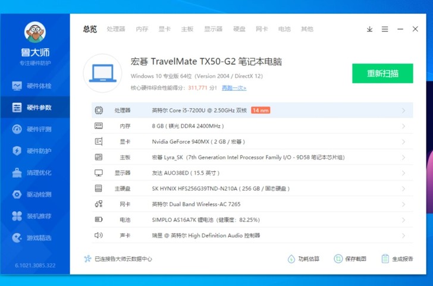Switch to the 内存 tab
Screen dimensions: 433x286
coord(142,29)
